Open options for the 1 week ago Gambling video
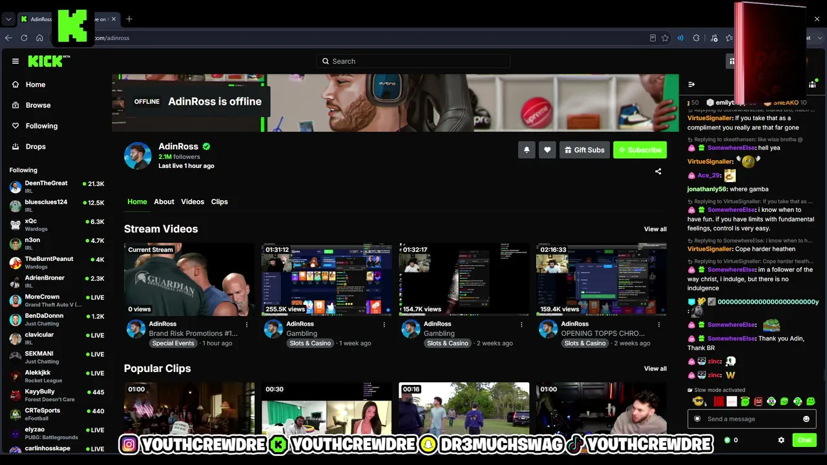 coord(384,324)
